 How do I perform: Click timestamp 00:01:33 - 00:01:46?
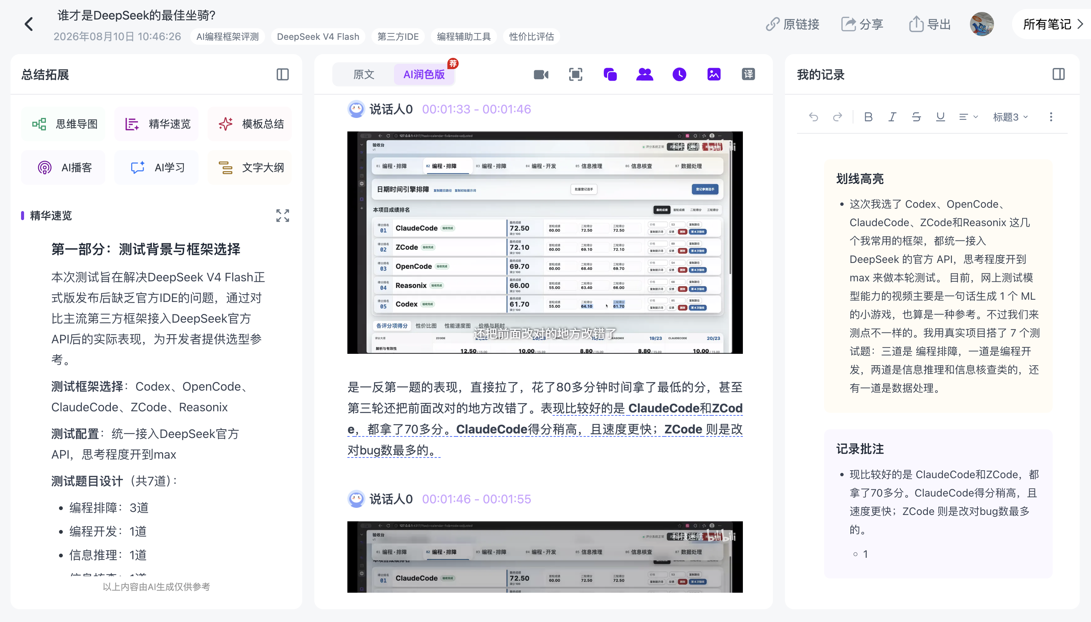[x=476, y=110]
